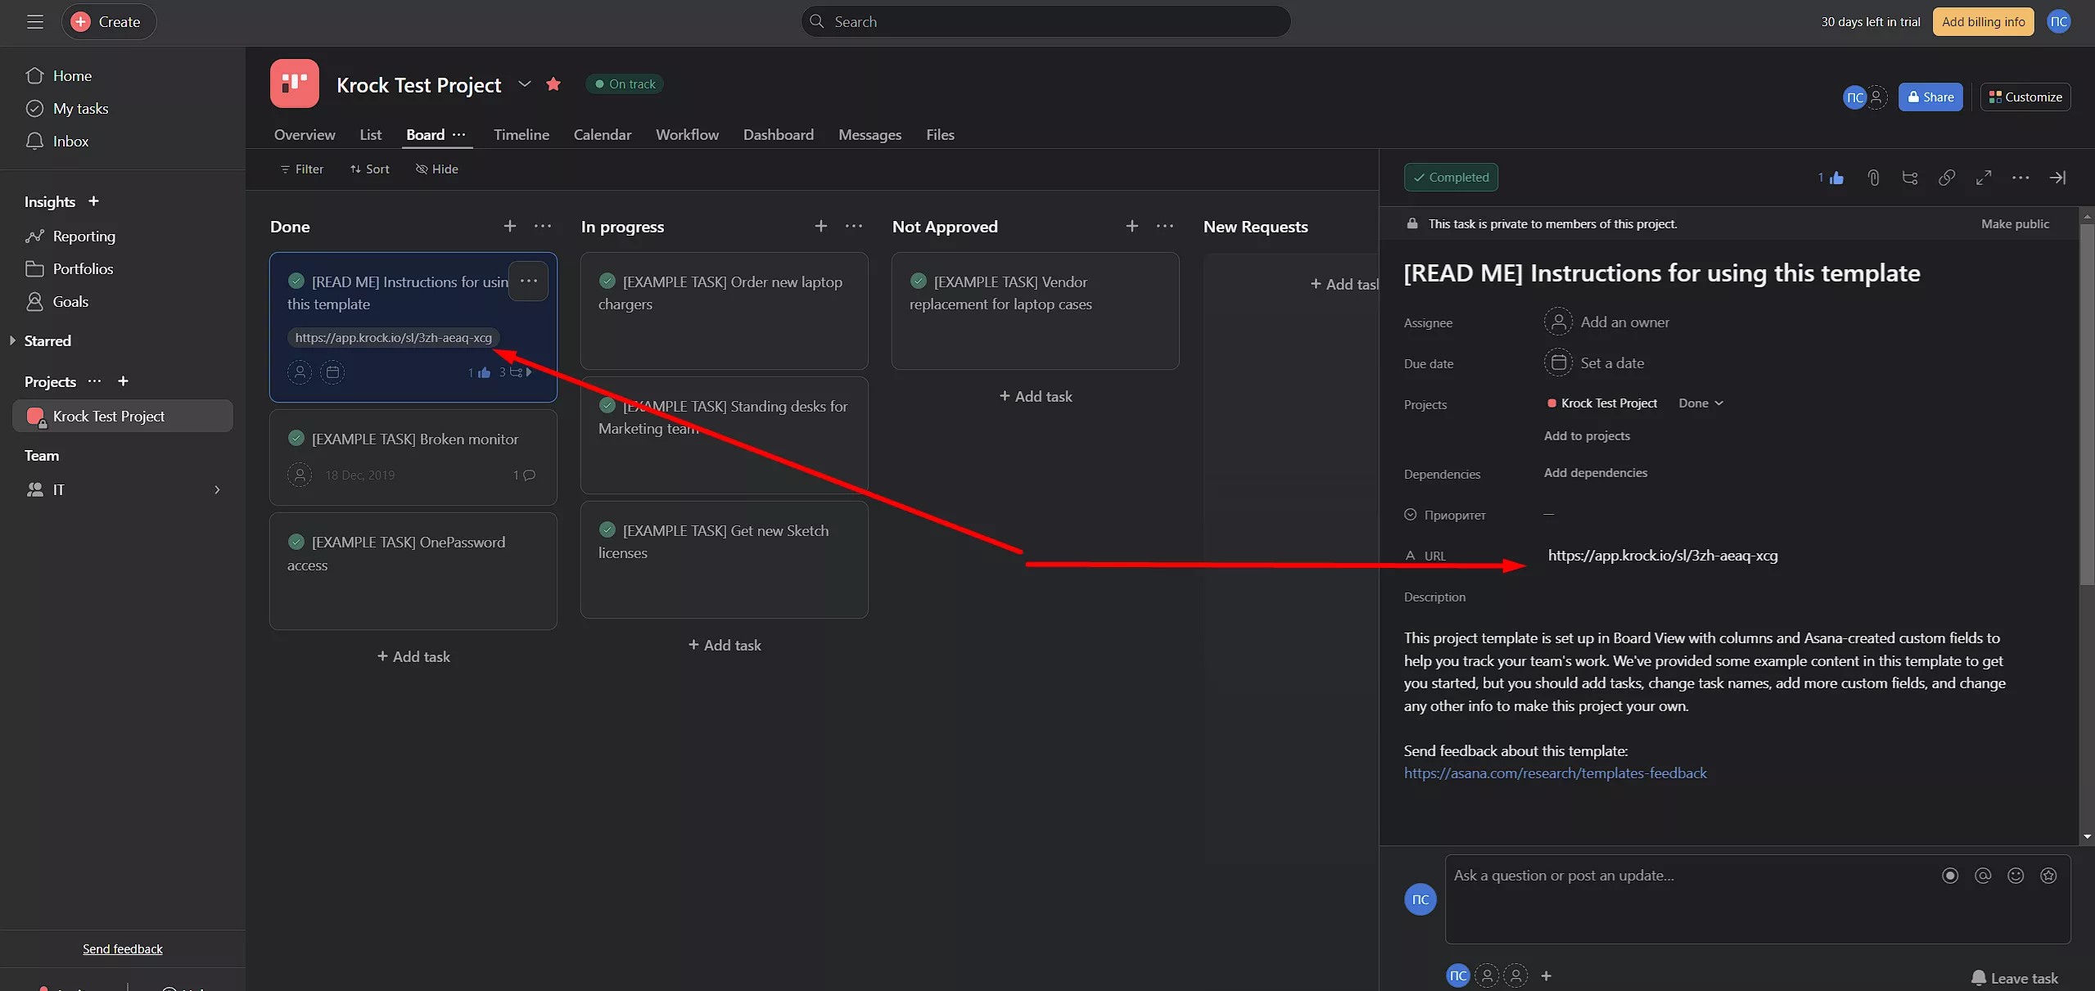Click Add billing info button
2095x991 pixels.
(x=1983, y=22)
